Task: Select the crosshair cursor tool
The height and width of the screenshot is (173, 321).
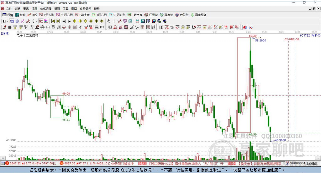Action: coord(114,21)
